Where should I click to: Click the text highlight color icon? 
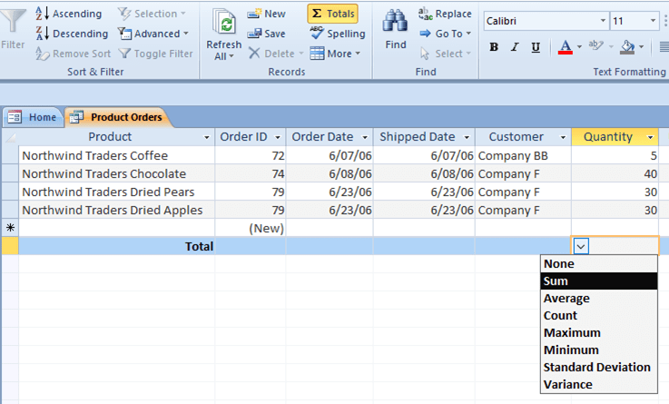[x=595, y=46]
